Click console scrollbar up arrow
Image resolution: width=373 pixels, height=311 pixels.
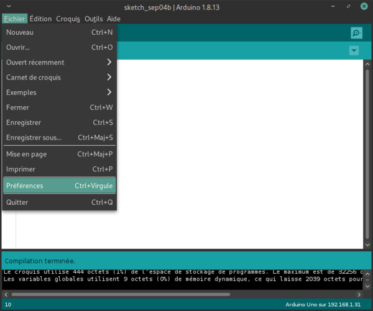[x=367, y=274]
